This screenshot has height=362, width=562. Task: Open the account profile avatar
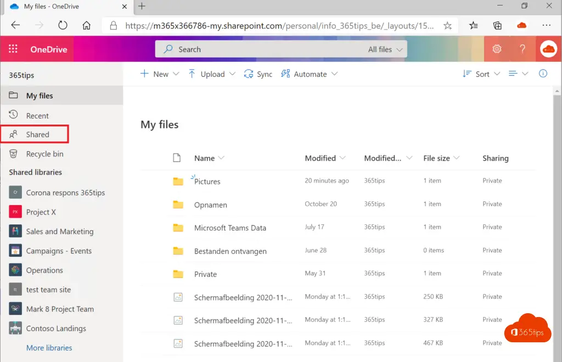(548, 49)
